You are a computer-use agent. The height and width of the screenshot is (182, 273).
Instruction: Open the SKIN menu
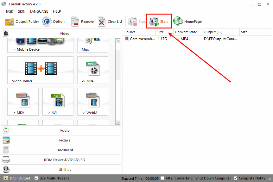[22, 11]
